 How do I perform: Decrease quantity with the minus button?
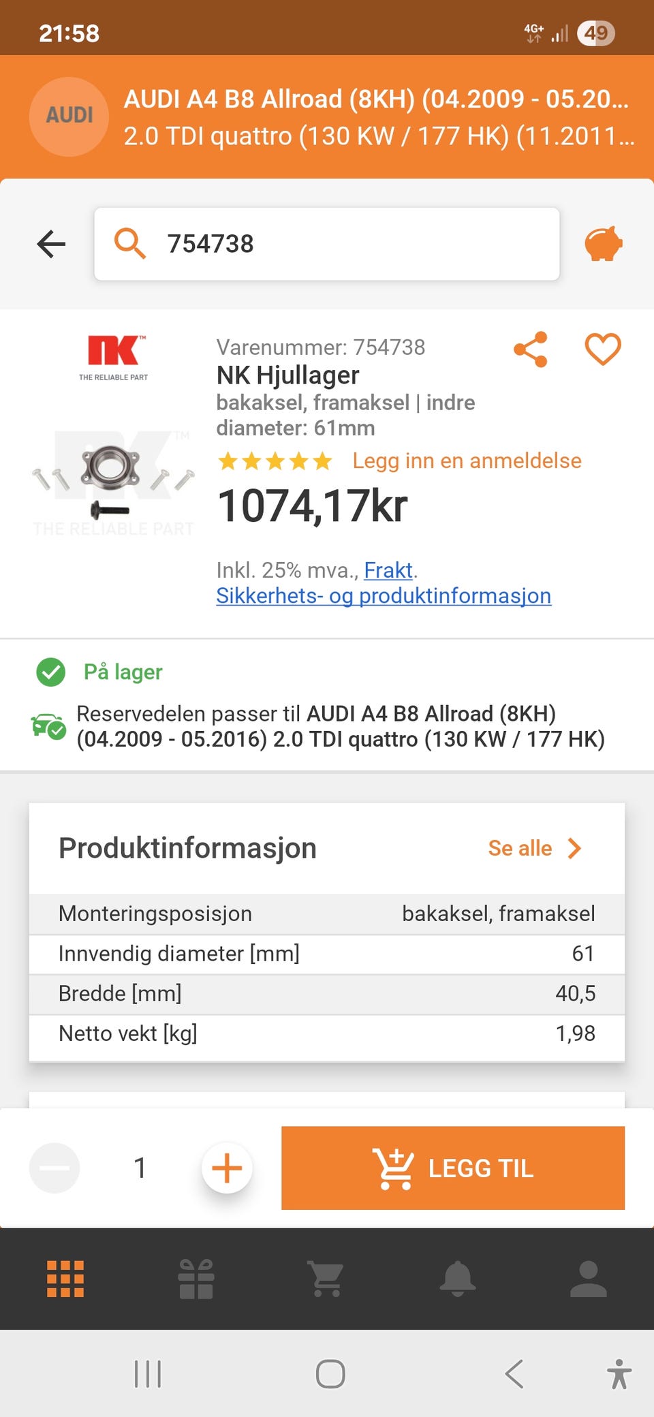coord(54,1168)
